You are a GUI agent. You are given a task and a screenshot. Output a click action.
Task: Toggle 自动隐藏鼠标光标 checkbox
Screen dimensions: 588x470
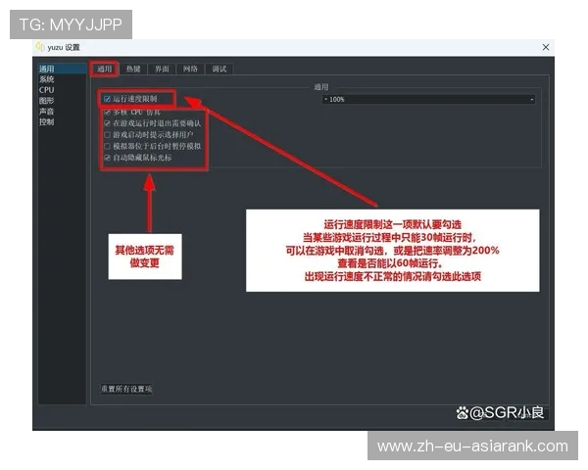click(107, 158)
